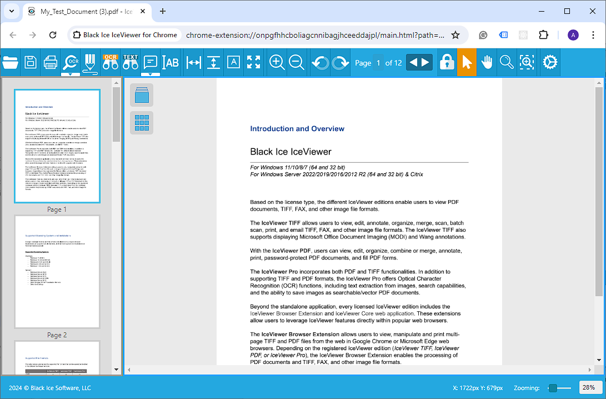Viewport: 606px width, 399px height.
Task: Click the Introduction and Overview heading
Action: [x=297, y=129]
